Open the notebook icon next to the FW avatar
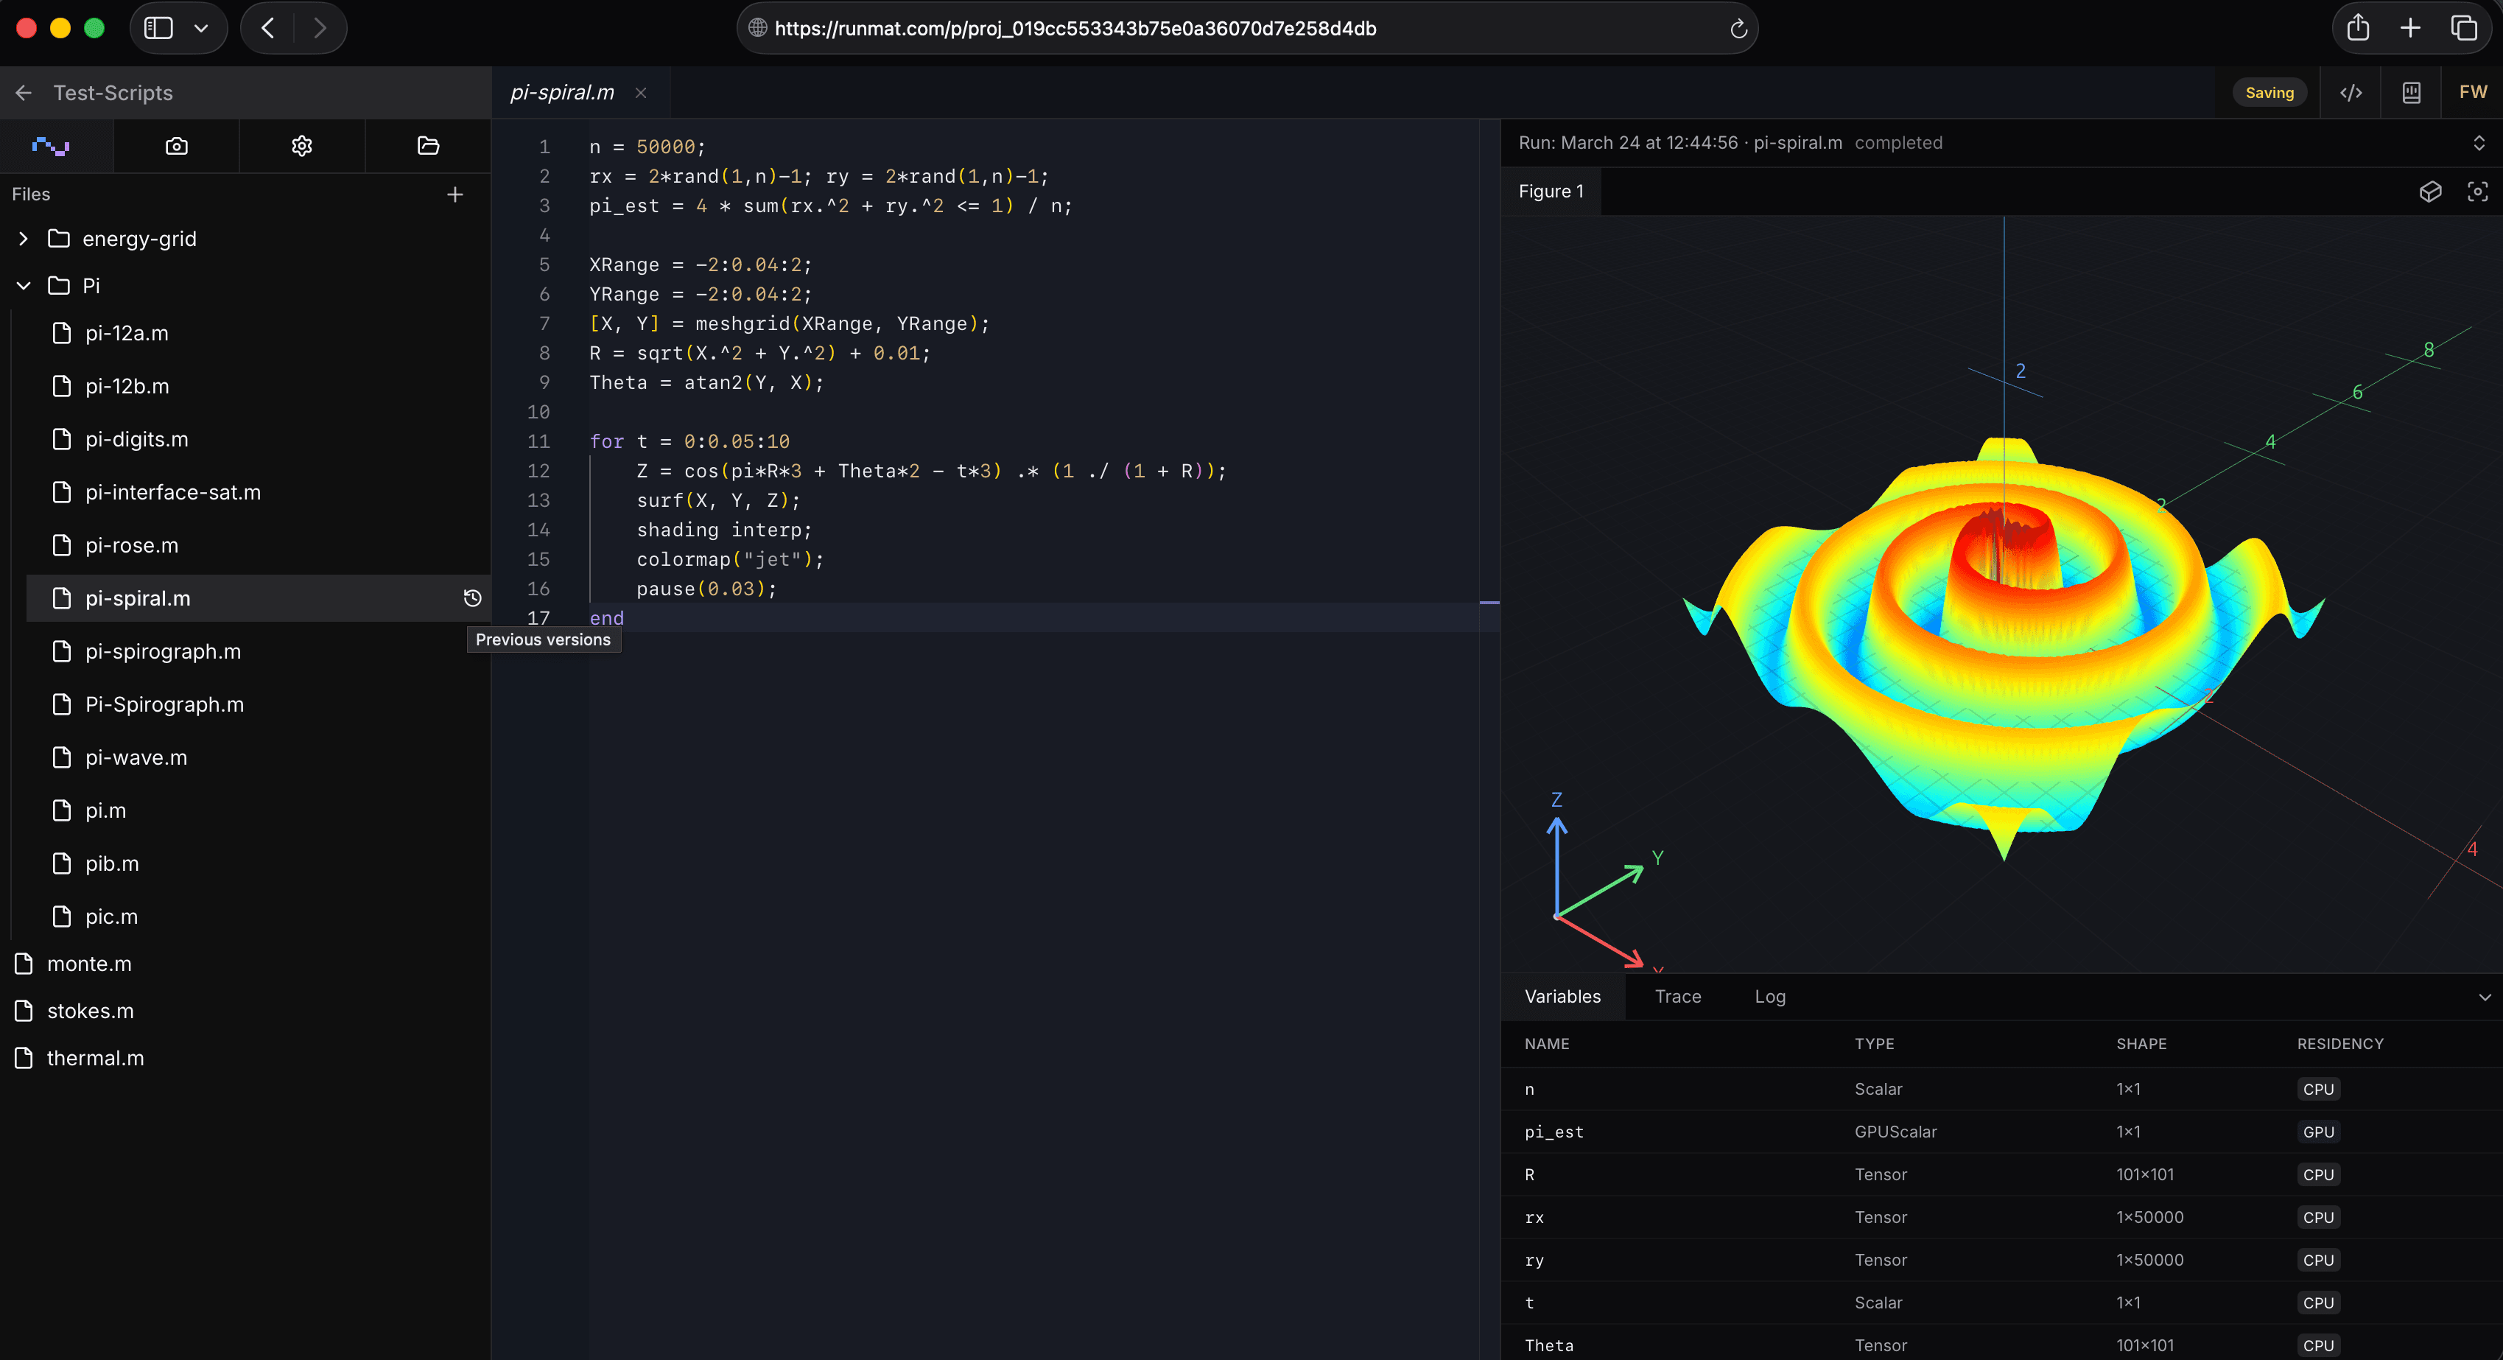 [x=2412, y=92]
